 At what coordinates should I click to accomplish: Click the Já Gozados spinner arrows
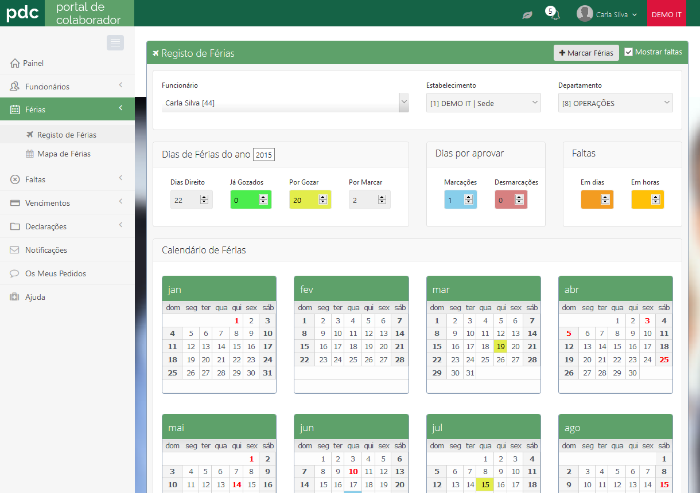[x=263, y=199]
